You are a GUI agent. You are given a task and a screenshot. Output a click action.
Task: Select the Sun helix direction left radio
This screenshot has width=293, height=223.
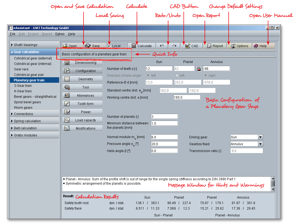(x=148, y=76)
